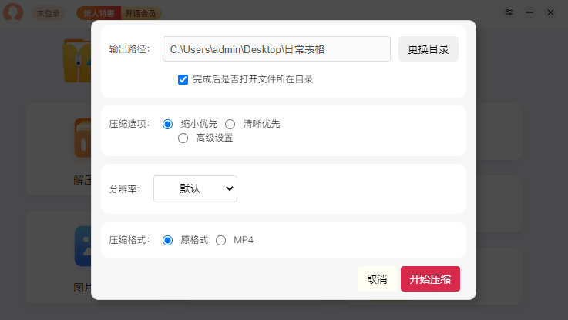
Task: Choose the 高级设置 radio option
Action: point(183,138)
